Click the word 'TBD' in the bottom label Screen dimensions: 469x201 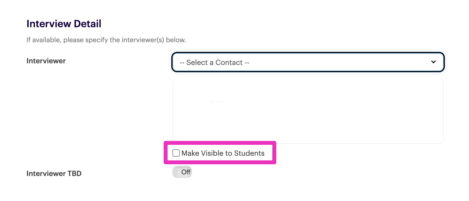pyautogui.click(x=75, y=174)
